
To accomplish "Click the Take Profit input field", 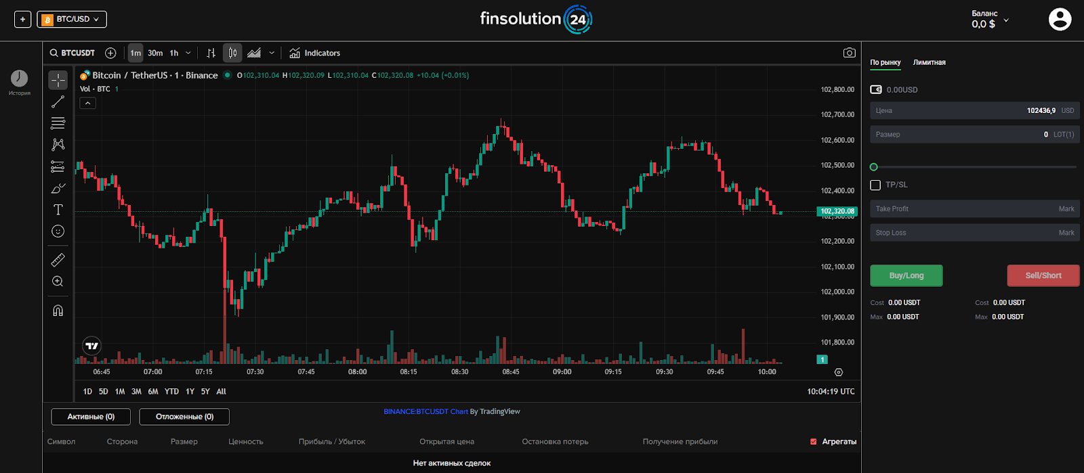I will 975,208.
